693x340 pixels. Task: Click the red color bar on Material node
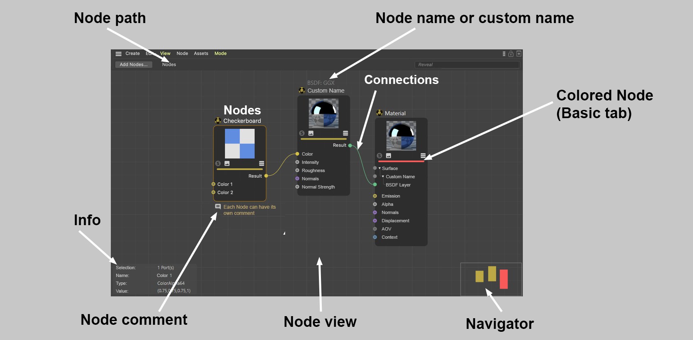click(x=401, y=161)
